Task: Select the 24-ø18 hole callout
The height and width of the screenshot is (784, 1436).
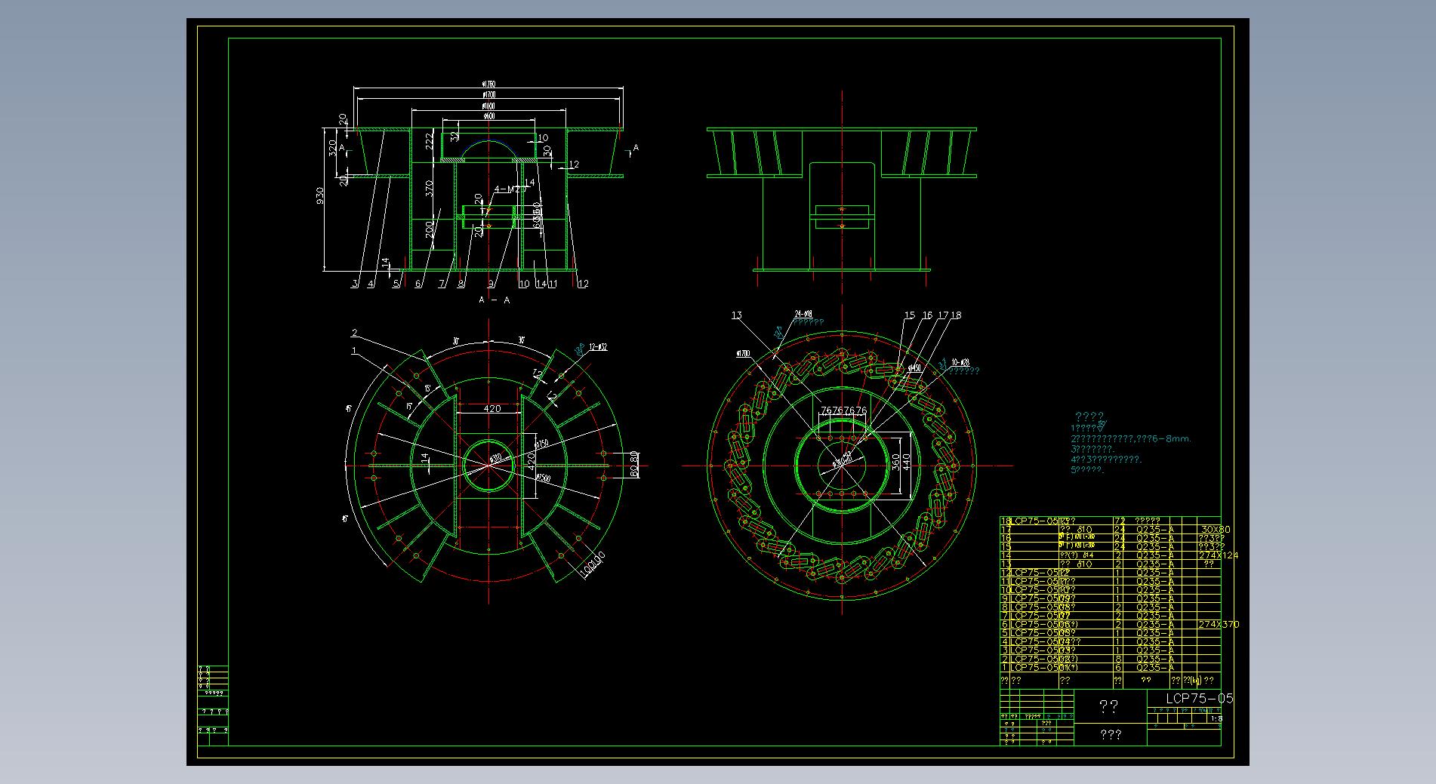Action: [x=803, y=313]
